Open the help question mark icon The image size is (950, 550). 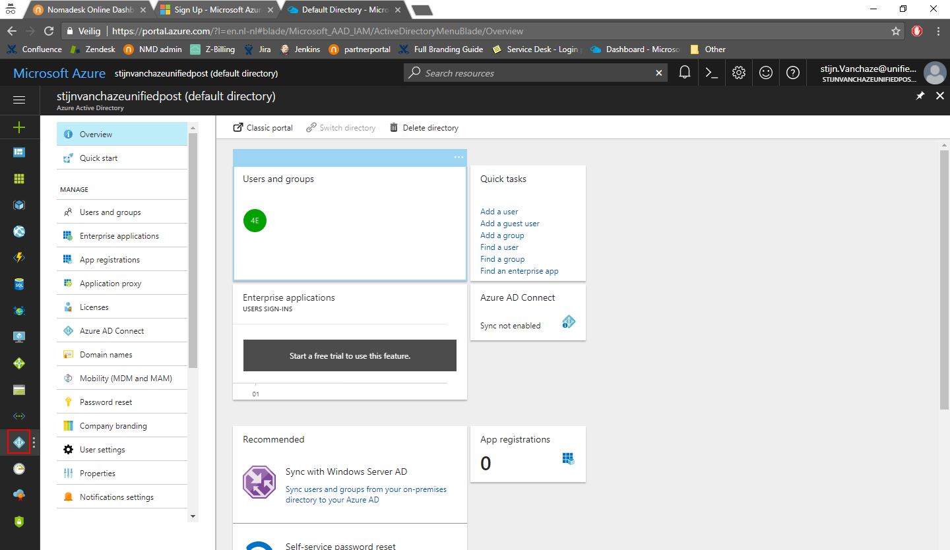click(x=793, y=73)
